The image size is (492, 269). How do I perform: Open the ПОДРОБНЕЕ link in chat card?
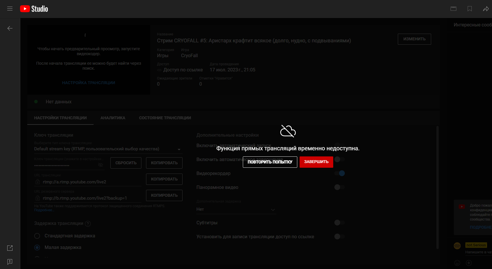point(481,227)
